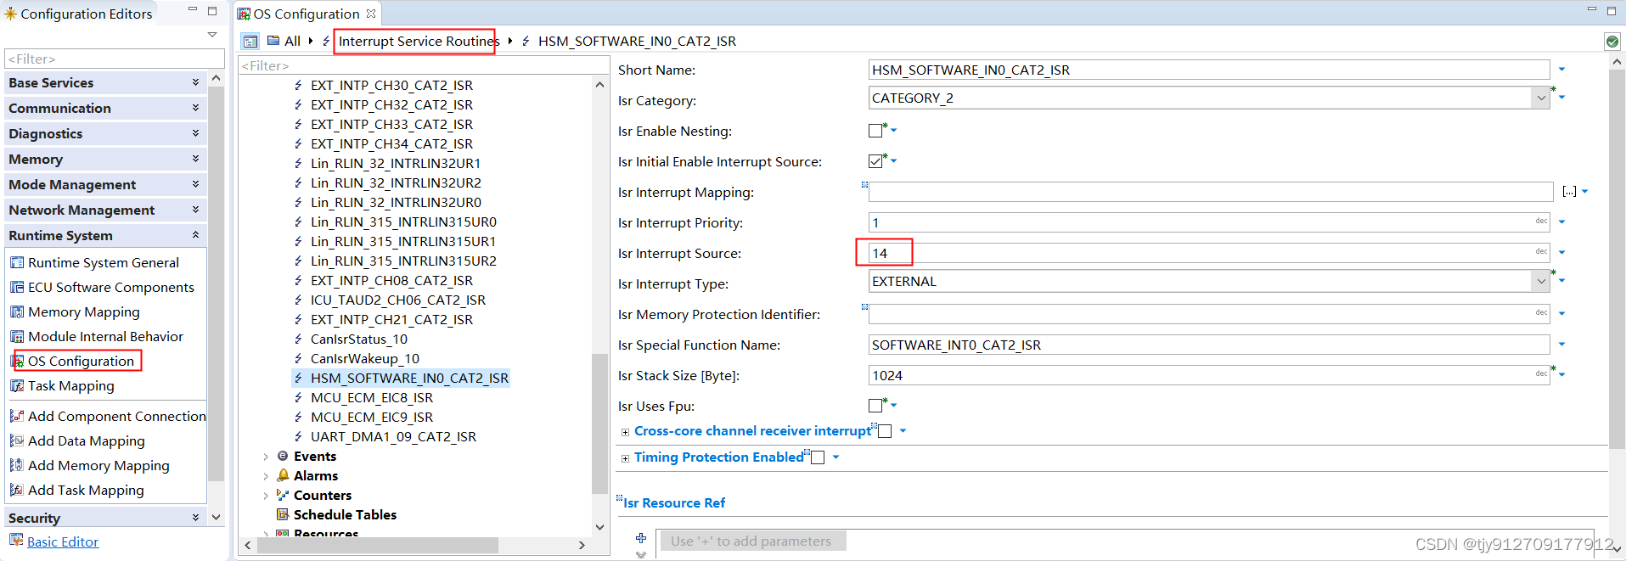The image size is (1626, 561).
Task: Click the Isr Interrupt Mapping browse button
Action: tap(1569, 192)
